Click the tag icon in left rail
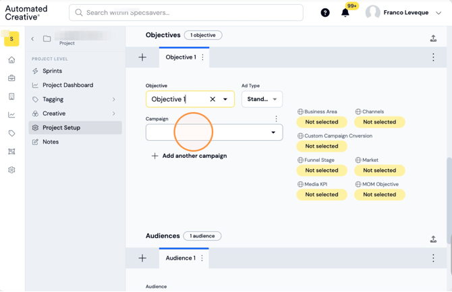The image size is (452, 292). point(11,133)
